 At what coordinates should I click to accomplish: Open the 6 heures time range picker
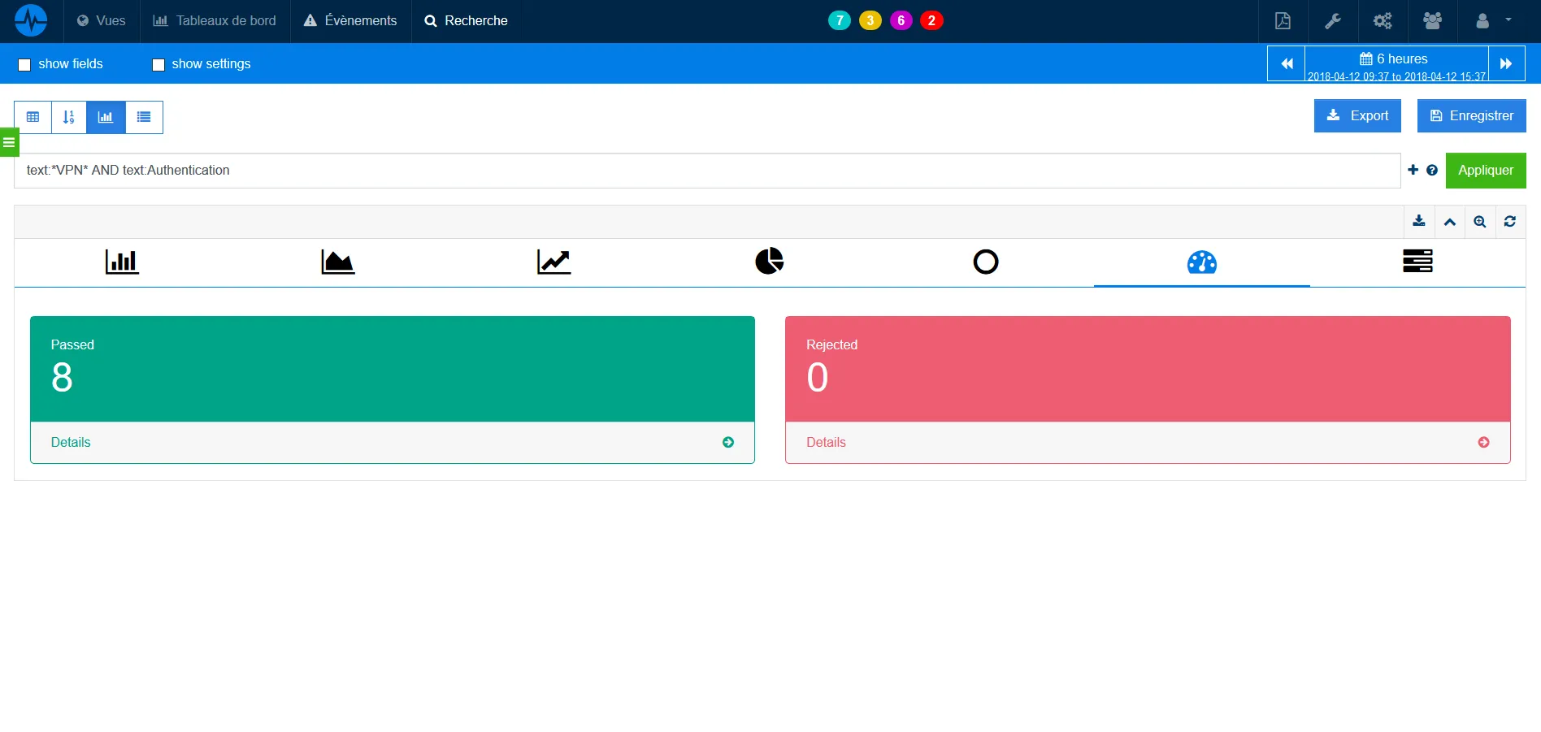[x=1396, y=63]
